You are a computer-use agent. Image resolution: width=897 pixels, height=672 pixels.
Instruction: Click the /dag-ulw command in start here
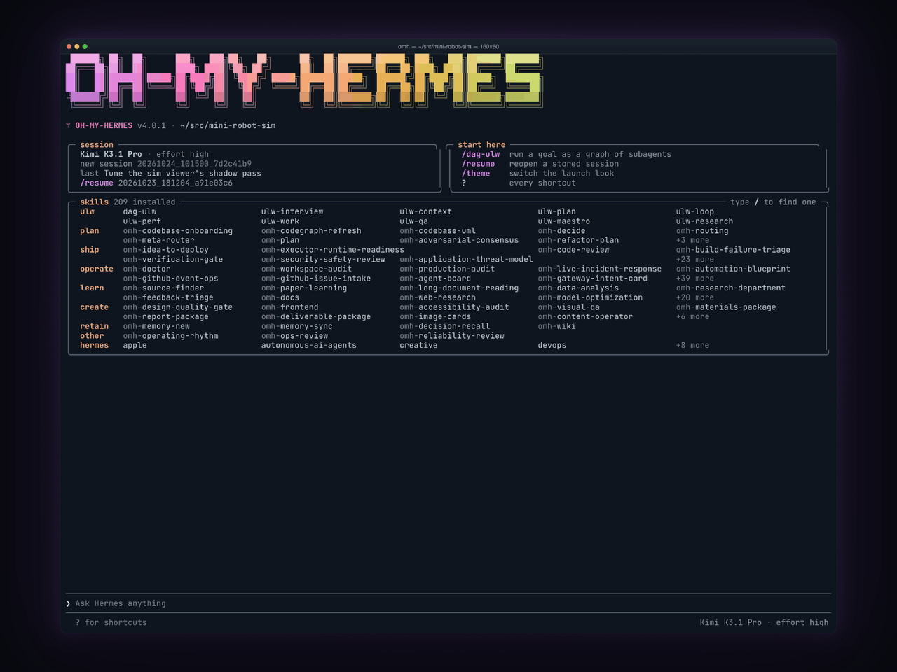480,154
